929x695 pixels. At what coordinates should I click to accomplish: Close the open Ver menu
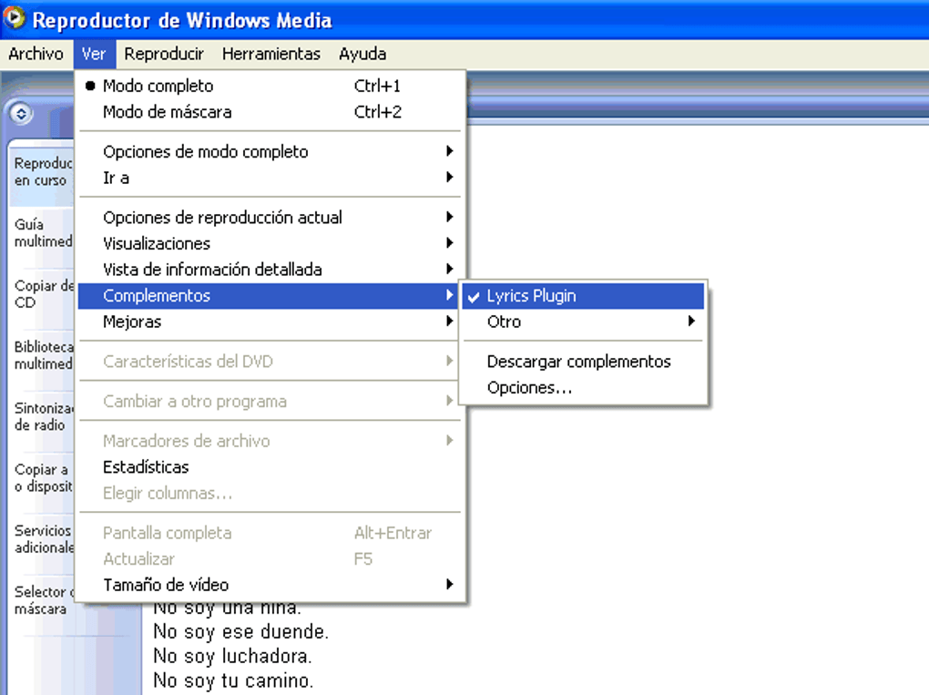[x=94, y=54]
